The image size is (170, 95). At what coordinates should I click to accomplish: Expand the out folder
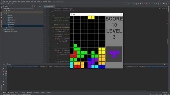tap(5, 12)
